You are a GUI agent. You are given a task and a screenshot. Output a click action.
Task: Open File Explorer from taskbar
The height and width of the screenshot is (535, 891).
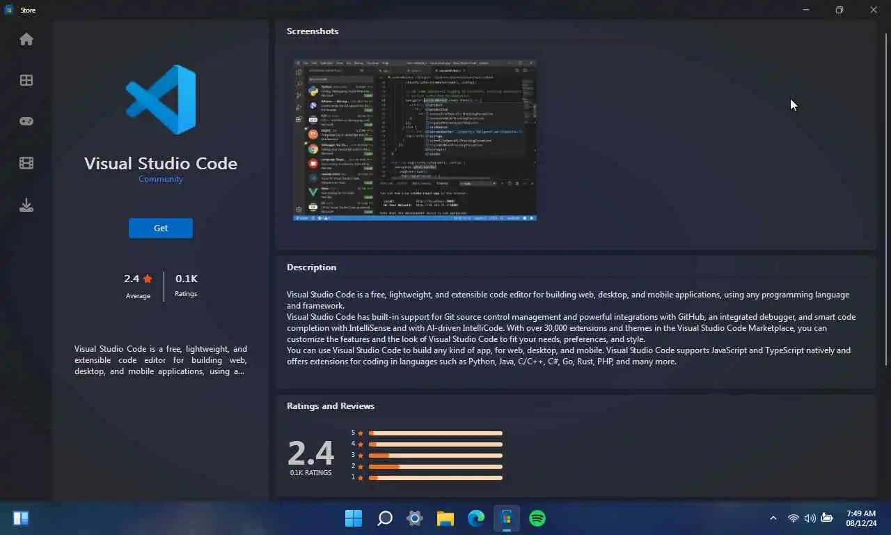coord(445,518)
